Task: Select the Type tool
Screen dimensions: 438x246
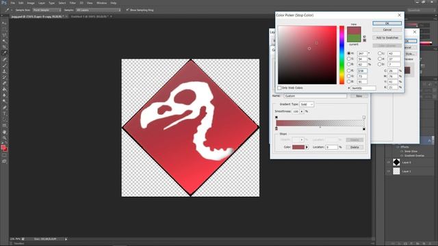Action: tap(4, 113)
